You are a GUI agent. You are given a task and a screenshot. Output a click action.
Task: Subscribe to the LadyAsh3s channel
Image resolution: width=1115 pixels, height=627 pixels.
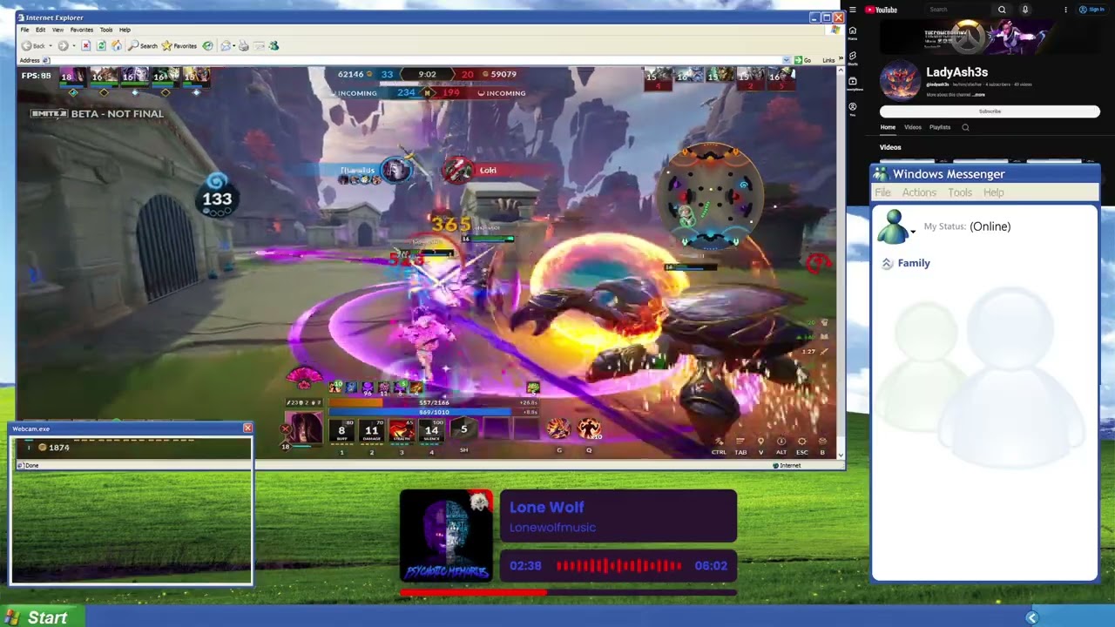pos(990,111)
